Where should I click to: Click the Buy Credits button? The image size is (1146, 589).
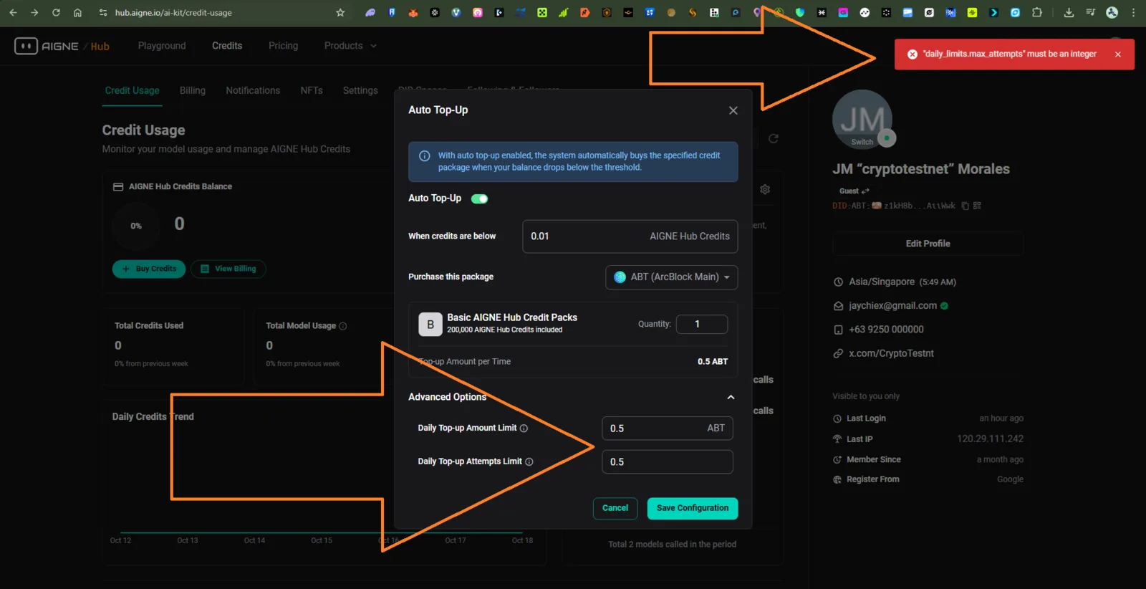149,269
